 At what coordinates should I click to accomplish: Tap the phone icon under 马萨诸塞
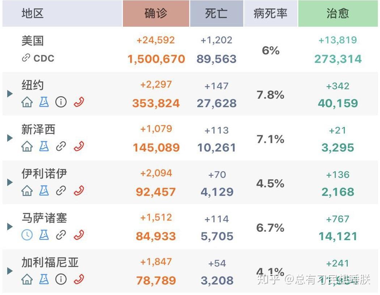coord(79,235)
